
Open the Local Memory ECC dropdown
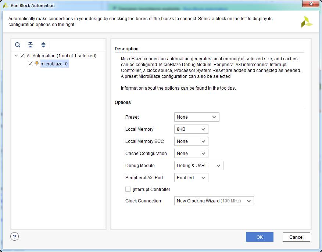click(x=191, y=141)
